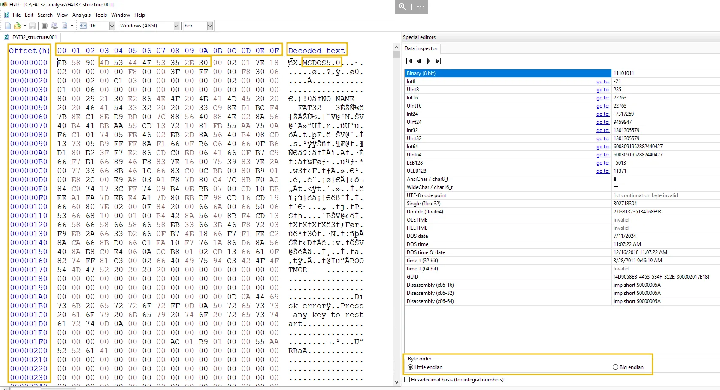Open the hex offset base dropdown
720x390 pixels.
210,26
